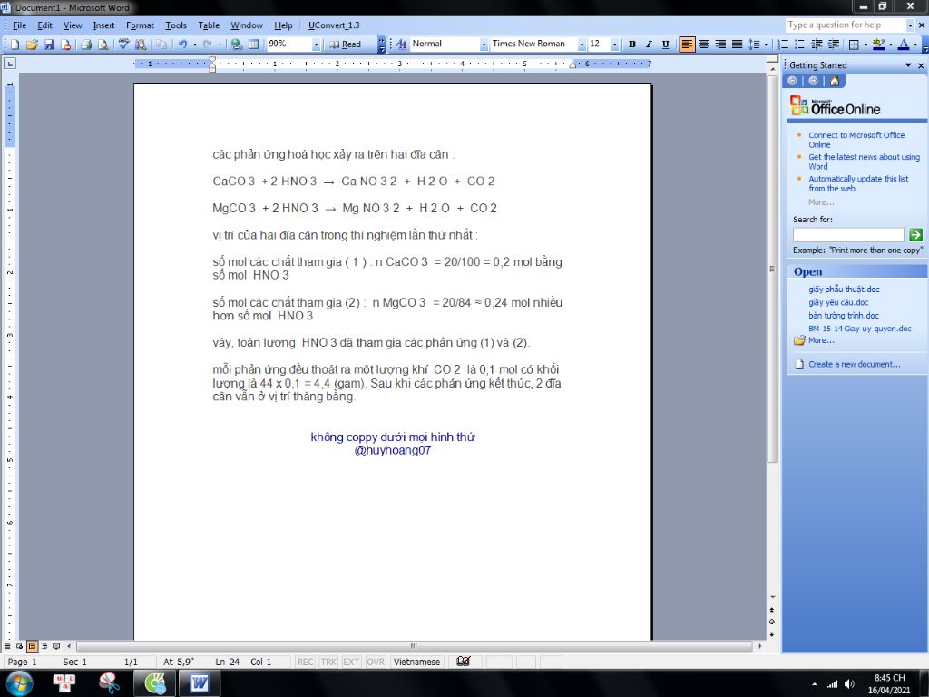929x697 pixels.
Task: Open font color dropdown arrow
Action: click(x=915, y=44)
